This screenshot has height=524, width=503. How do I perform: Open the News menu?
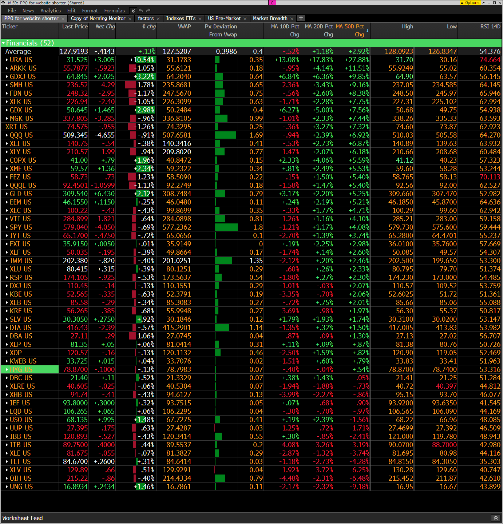(x=28, y=11)
